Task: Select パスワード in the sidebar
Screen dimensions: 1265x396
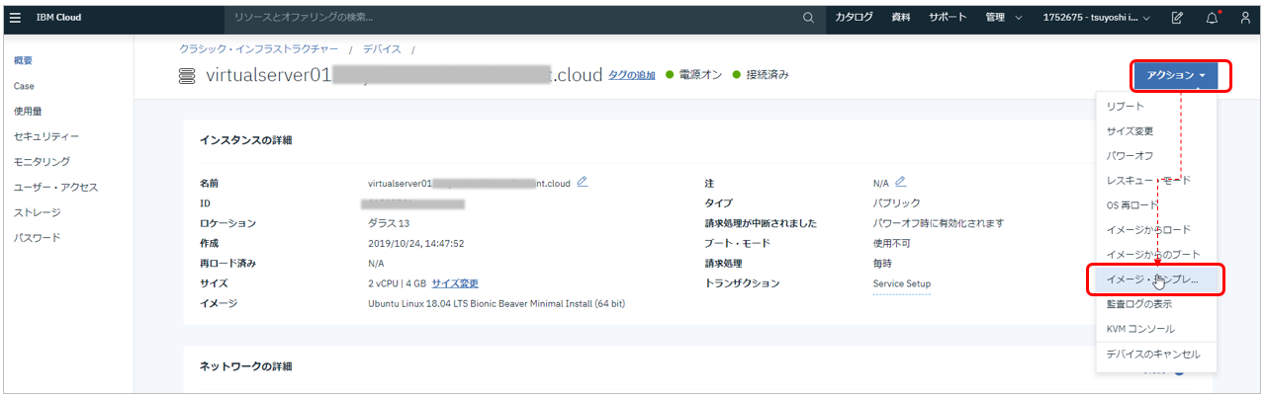Action: (37, 238)
